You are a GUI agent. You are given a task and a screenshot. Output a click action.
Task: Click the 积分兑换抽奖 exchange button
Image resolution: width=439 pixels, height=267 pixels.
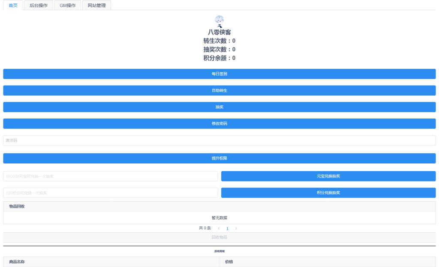click(x=328, y=193)
